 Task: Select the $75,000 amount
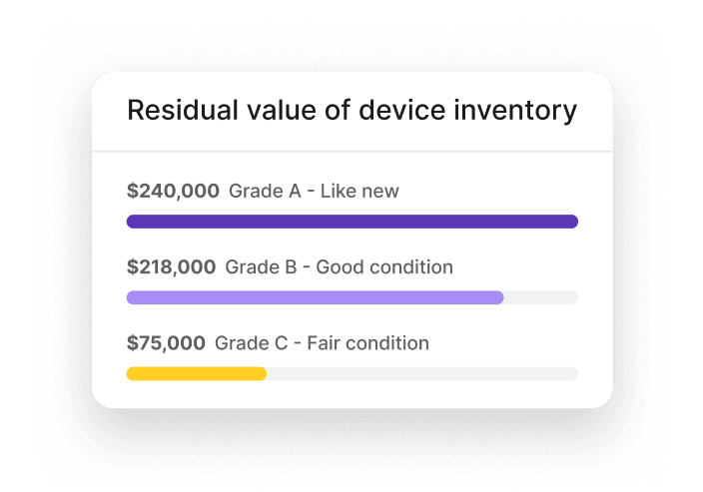tap(166, 343)
